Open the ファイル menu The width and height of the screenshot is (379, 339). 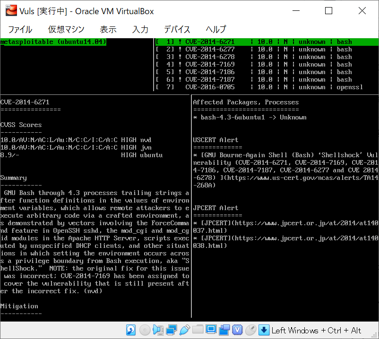tap(20, 29)
